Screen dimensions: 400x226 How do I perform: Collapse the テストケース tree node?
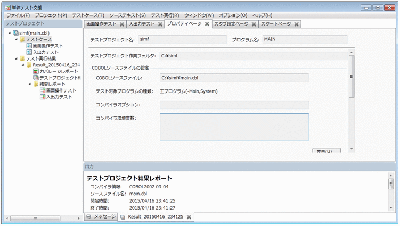[x=16, y=39]
